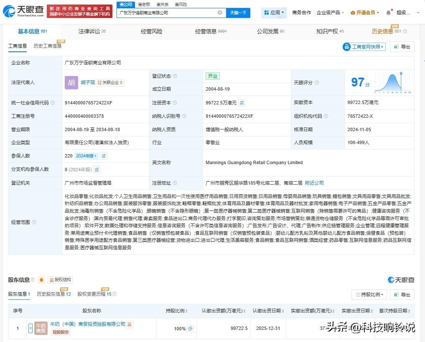The image size is (425, 342).
Task: Click help icon beside 股东信息 heading
Action: (x=33, y=280)
